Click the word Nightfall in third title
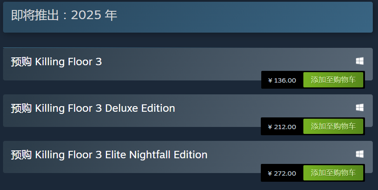The height and width of the screenshot is (190, 378). pos(150,154)
